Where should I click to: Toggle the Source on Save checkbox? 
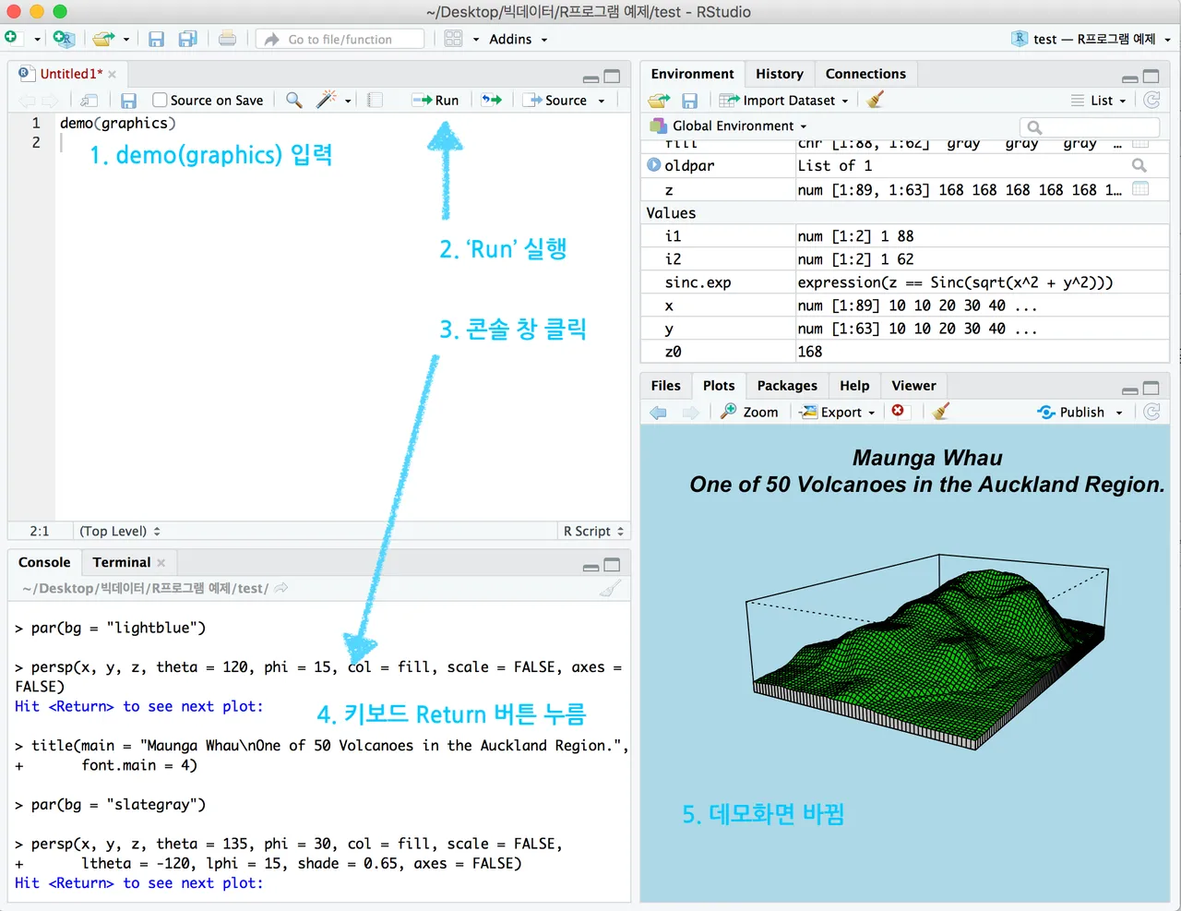pyautogui.click(x=160, y=100)
